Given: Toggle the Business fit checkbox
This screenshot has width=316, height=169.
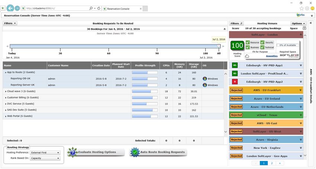Looking at the screenshot, I should (x=248, y=47).
